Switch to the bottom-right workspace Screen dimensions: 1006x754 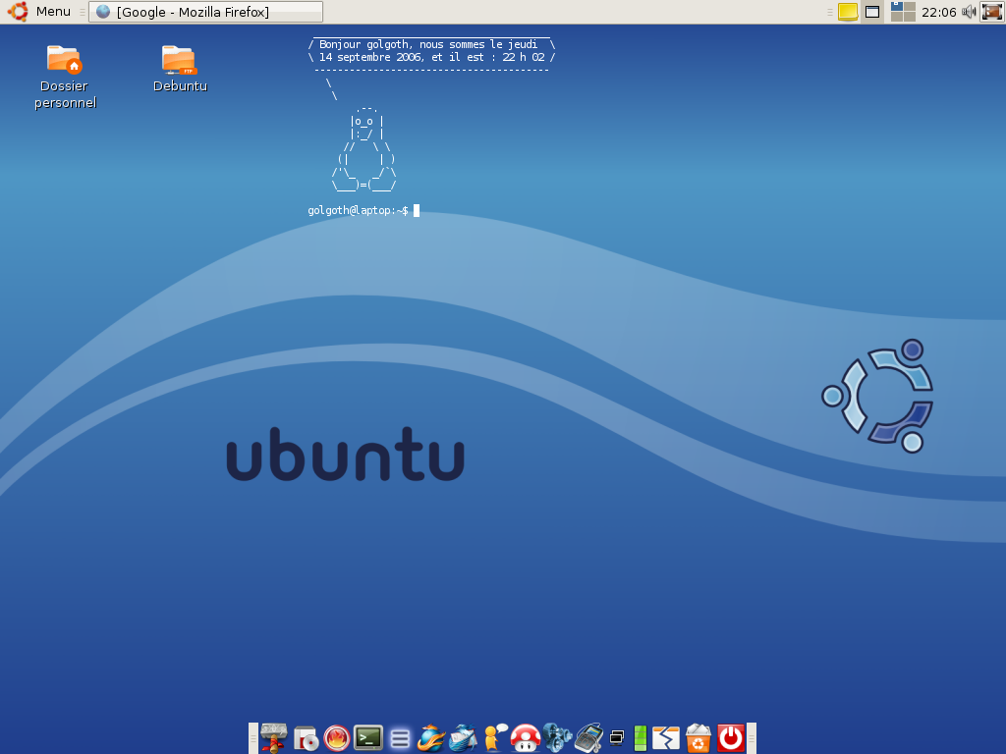point(909,17)
